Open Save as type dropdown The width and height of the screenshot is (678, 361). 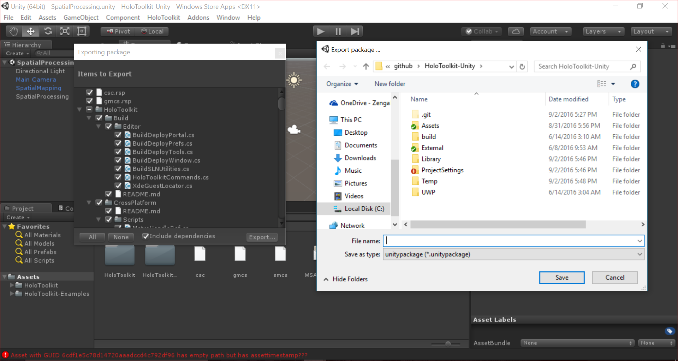click(513, 254)
